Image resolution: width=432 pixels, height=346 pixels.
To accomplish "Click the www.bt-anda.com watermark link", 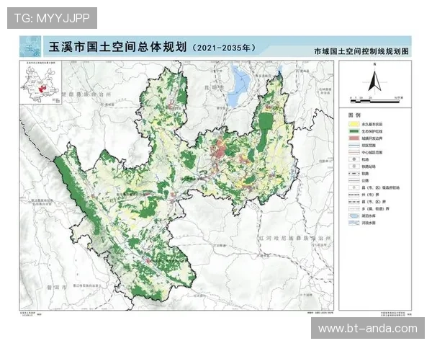I will [x=368, y=328].
